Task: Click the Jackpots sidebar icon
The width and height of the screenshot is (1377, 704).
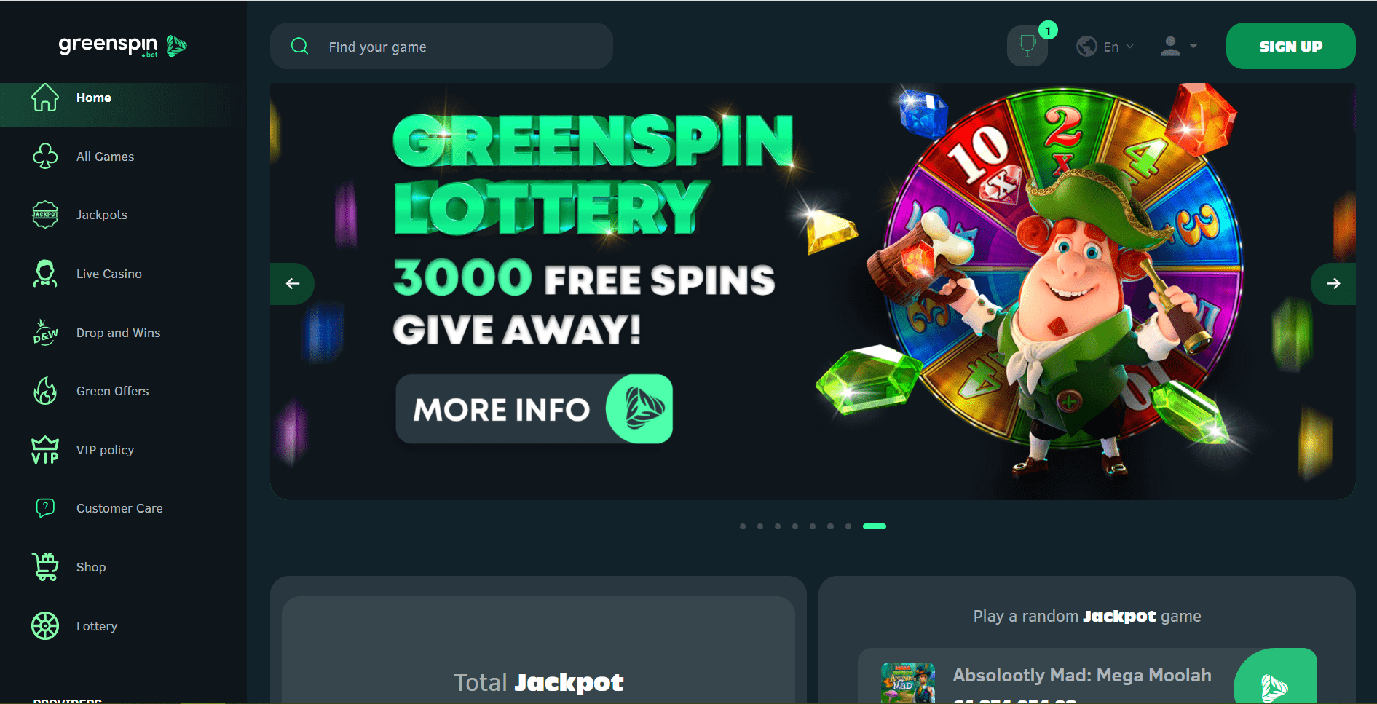Action: point(45,215)
